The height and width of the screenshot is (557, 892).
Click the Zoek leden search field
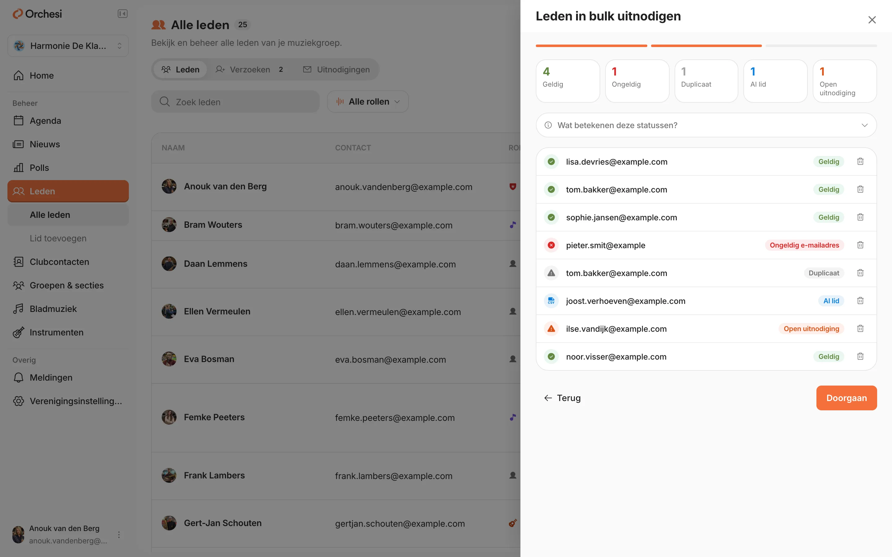235,102
